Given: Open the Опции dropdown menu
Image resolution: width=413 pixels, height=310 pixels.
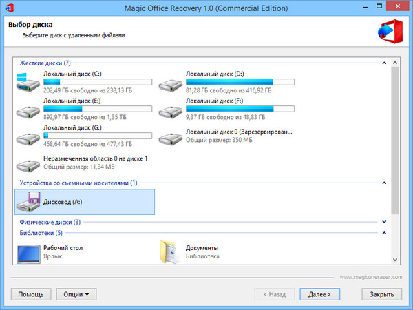Looking at the screenshot, I should point(76,294).
